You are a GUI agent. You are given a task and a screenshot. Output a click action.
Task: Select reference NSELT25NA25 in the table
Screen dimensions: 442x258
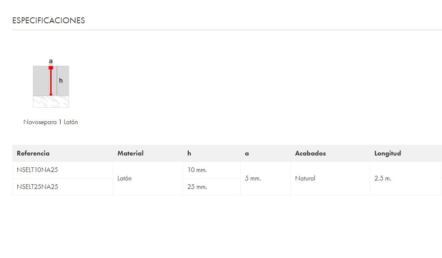37,187
